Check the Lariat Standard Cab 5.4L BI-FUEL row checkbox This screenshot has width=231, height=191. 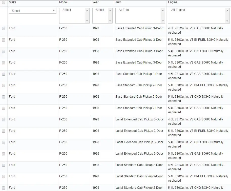(4, 177)
